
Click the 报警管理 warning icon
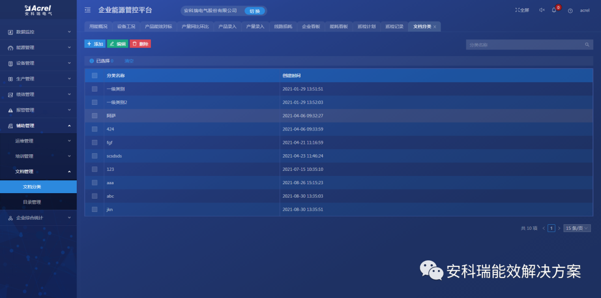click(11, 110)
